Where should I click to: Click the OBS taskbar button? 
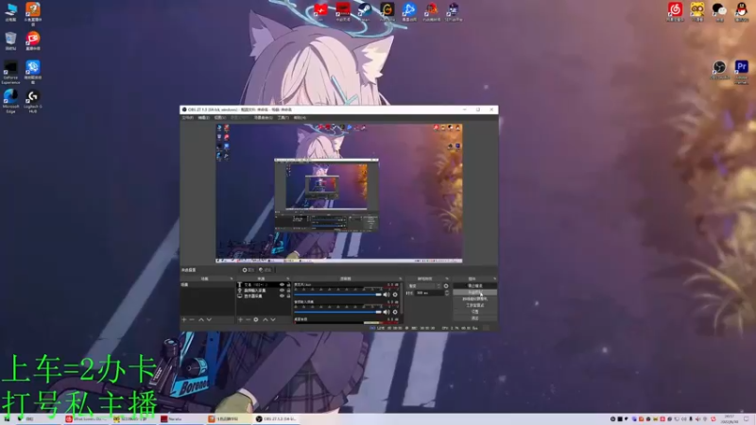coord(277,419)
